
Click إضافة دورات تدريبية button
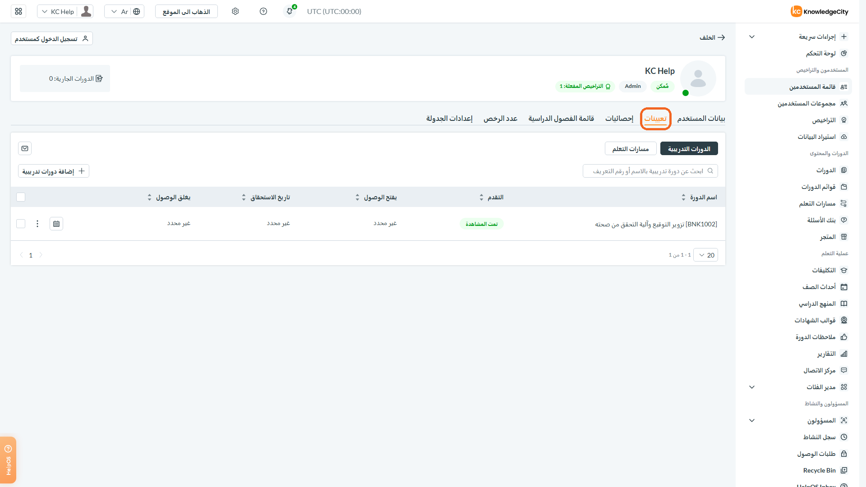pyautogui.click(x=54, y=171)
